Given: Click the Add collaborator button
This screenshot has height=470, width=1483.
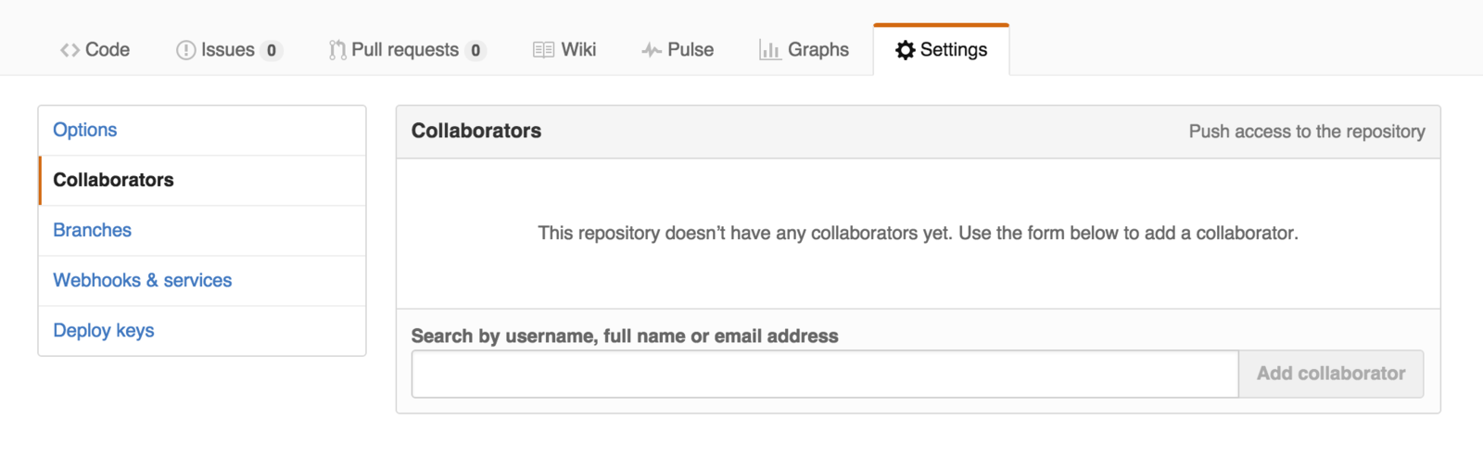Looking at the screenshot, I should (1331, 374).
